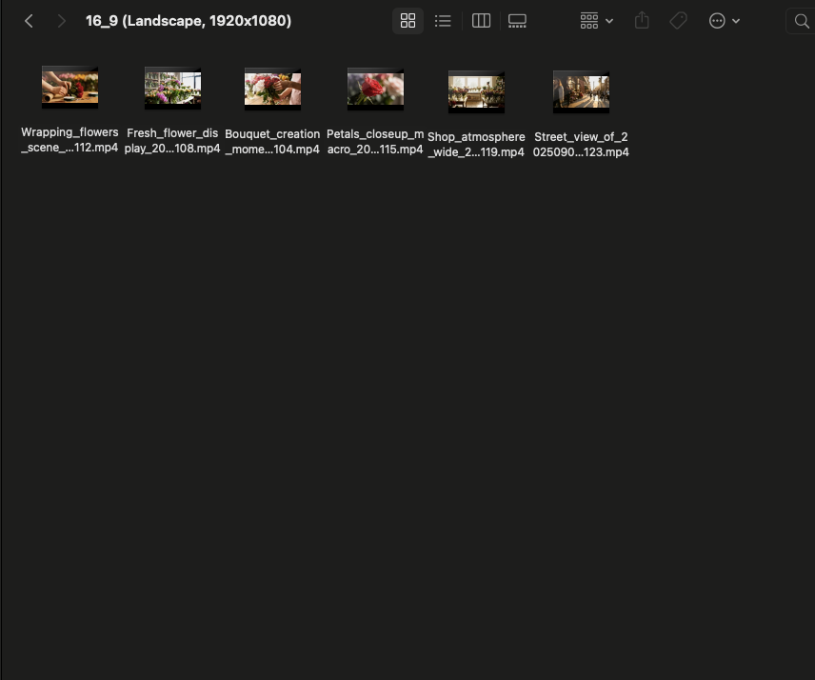Screen dimensions: 815x680
Task: Select the Street_view_of video thumbnail
Action: pyautogui.click(x=581, y=92)
